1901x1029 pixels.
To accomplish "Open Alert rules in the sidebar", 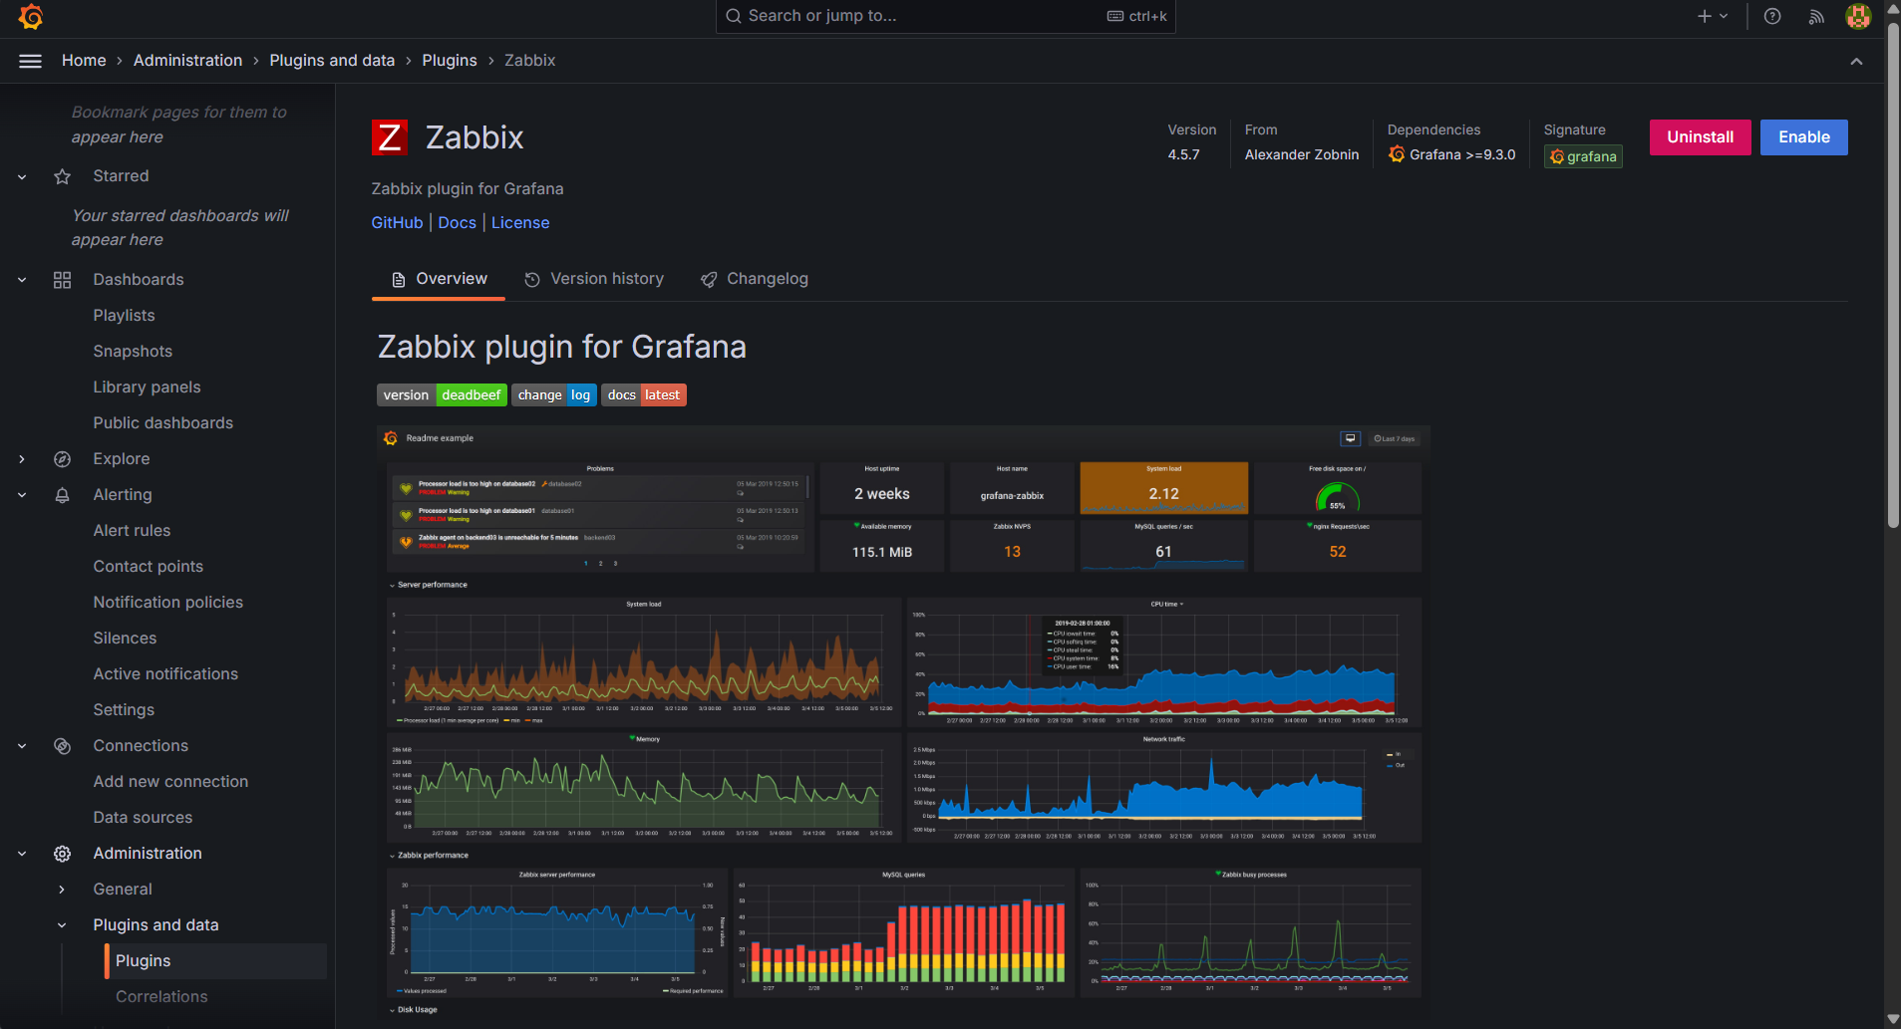I will pyautogui.click(x=132, y=531).
